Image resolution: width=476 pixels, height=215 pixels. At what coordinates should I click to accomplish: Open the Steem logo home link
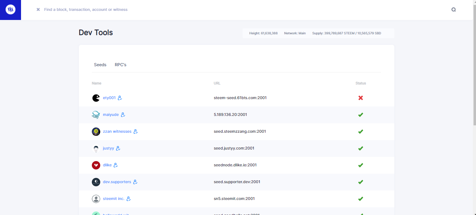11,10
